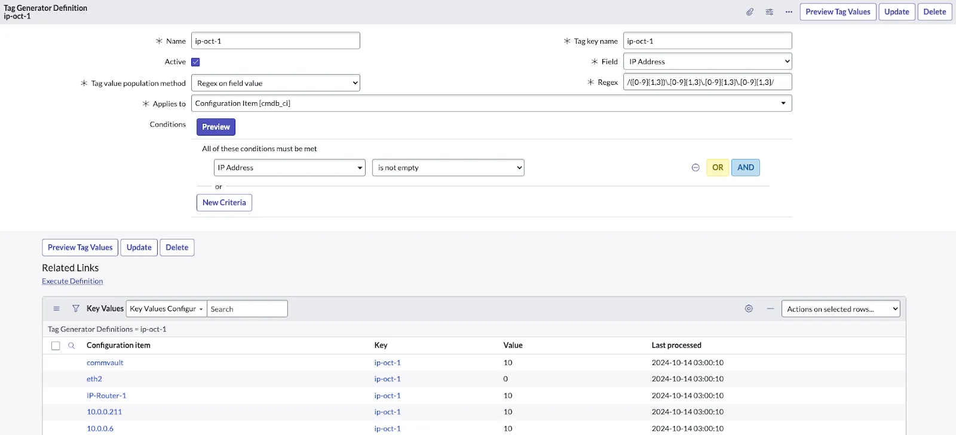
Task: Open the 'is not empty' operator dropdown
Action: [448, 168]
